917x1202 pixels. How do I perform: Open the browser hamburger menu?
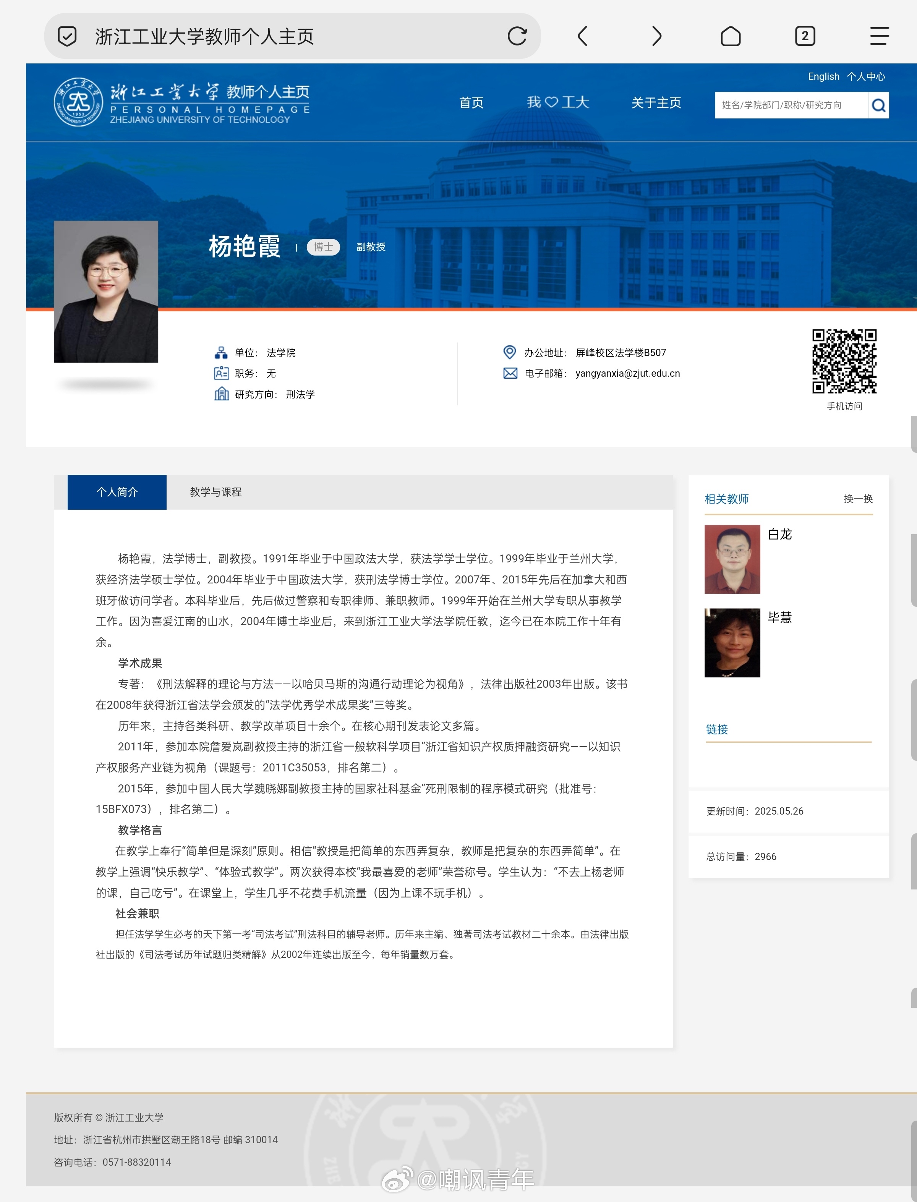tap(879, 36)
